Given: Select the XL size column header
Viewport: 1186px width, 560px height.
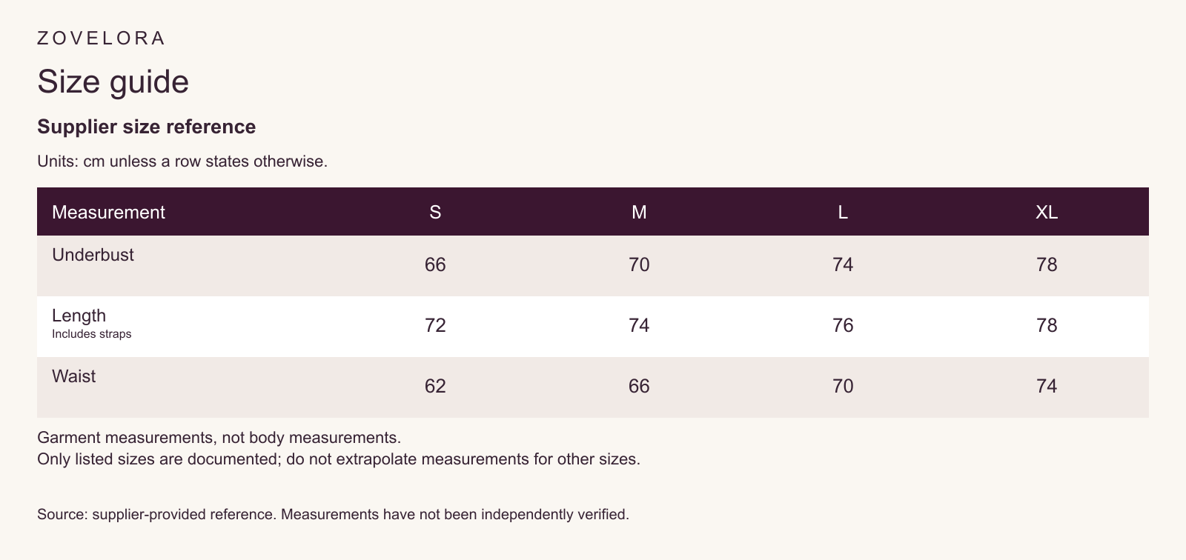Looking at the screenshot, I should tap(1047, 212).
